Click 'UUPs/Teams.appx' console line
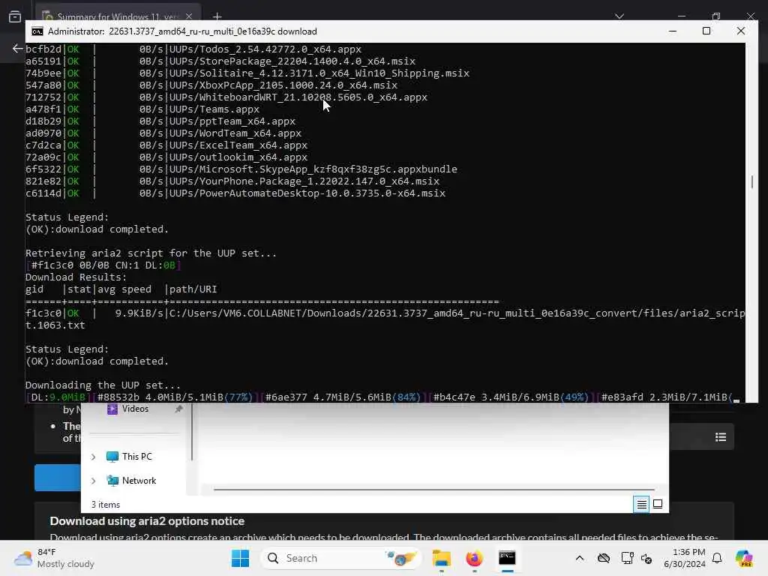This screenshot has width=768, height=576. 214,109
